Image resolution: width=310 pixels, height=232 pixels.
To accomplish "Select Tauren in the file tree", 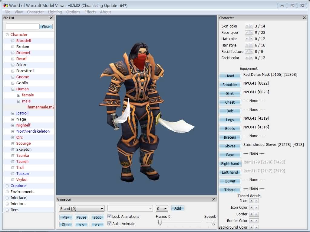I will [x=22, y=162].
